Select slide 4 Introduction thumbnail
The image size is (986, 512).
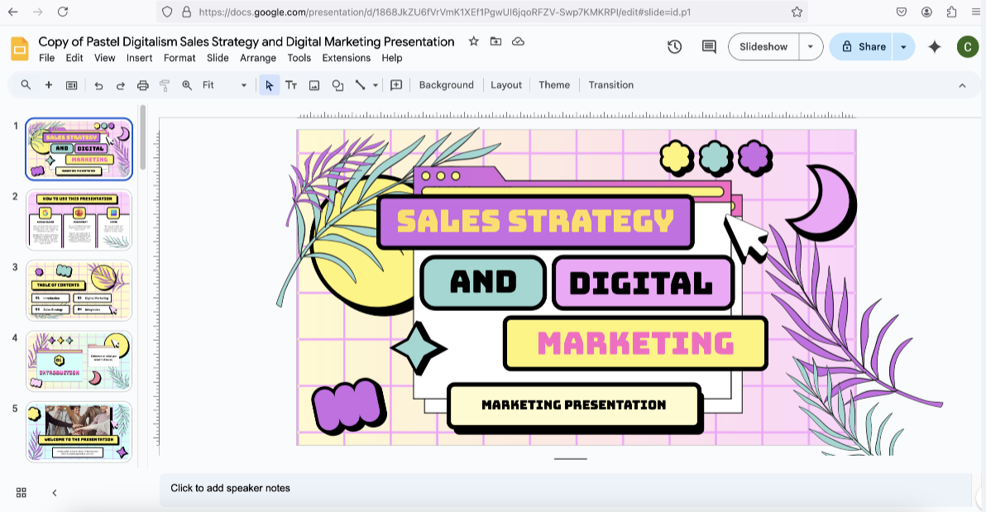click(79, 361)
